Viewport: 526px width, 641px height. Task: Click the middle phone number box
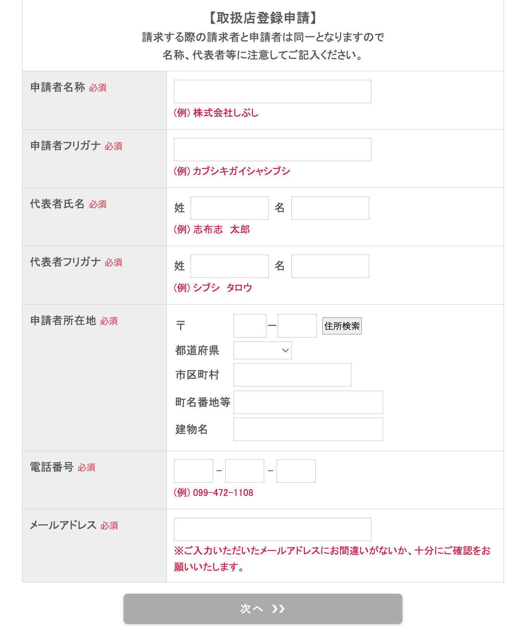pyautogui.click(x=245, y=471)
